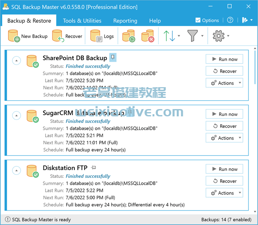Click 'Backups: 14 (7 enabled)' status text

[x=226, y=219]
